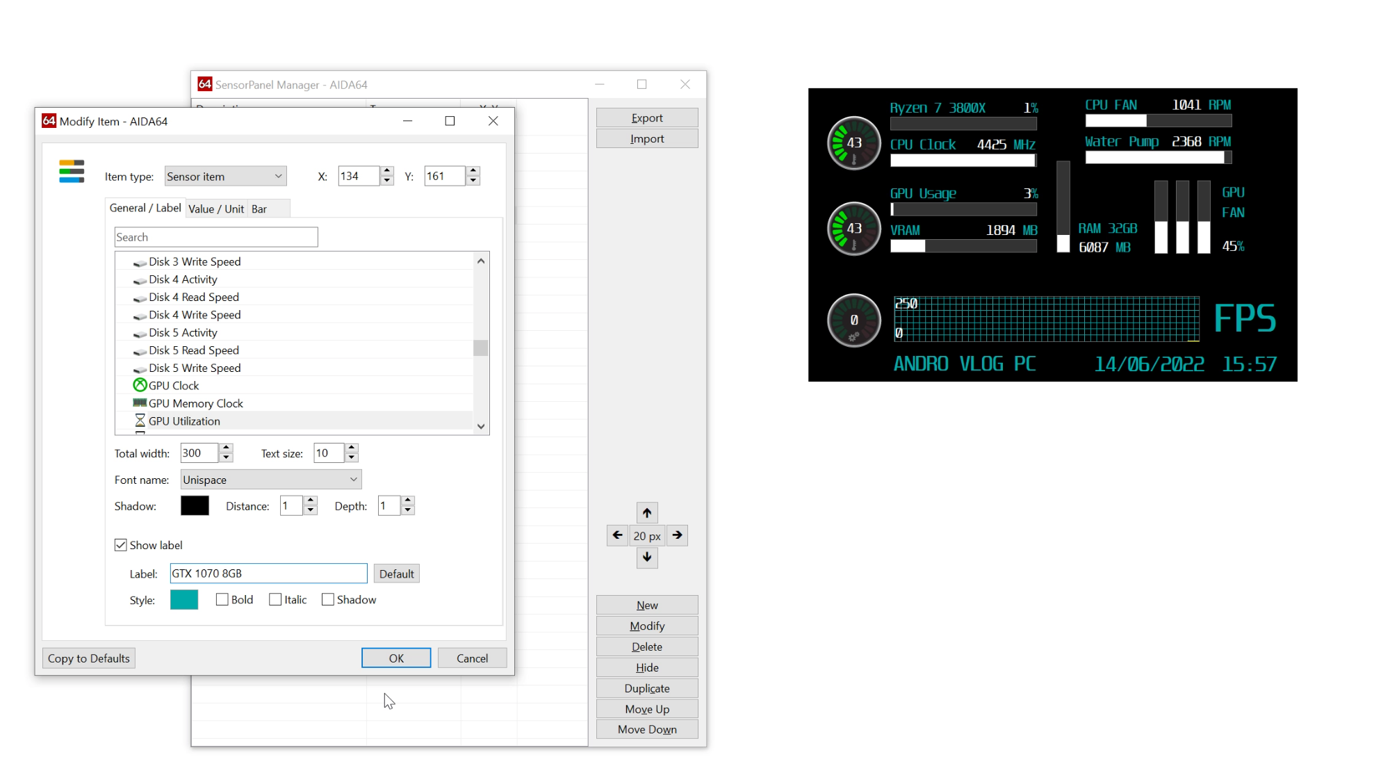The image size is (1390, 773).
Task: Select GPU Clock sensor with Xbox icon
Action: [174, 386]
